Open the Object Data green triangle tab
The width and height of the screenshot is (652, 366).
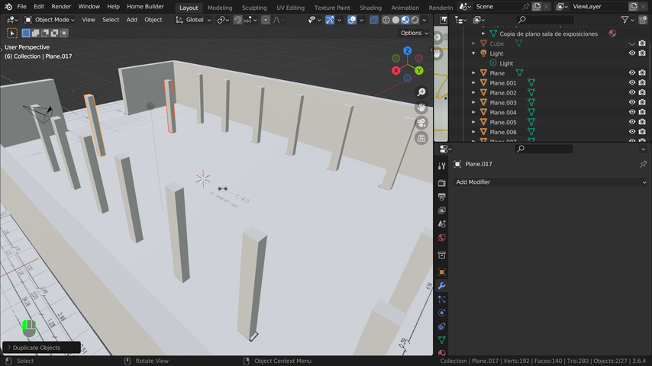[x=442, y=340]
